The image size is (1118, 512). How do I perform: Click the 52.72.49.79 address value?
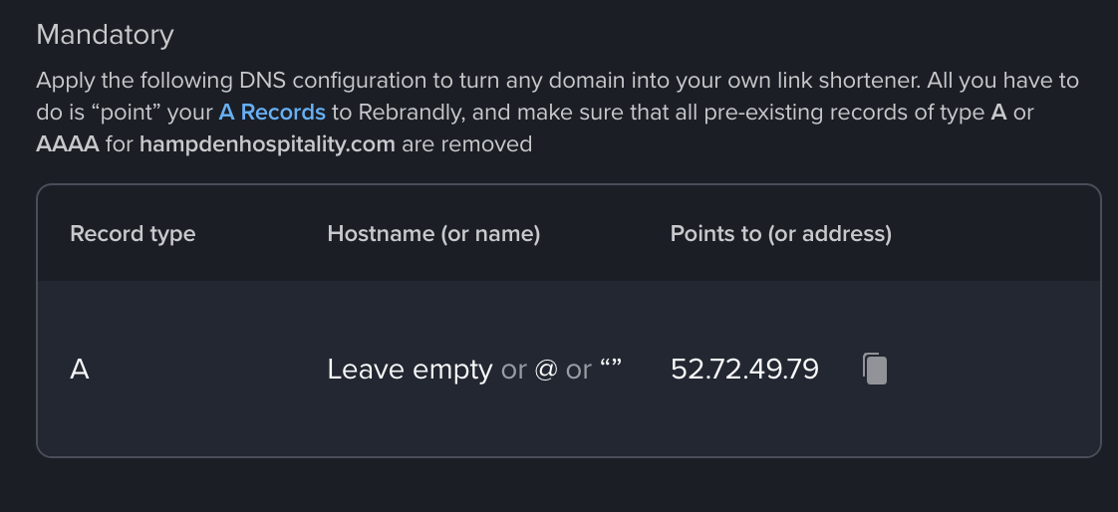pyautogui.click(x=744, y=370)
